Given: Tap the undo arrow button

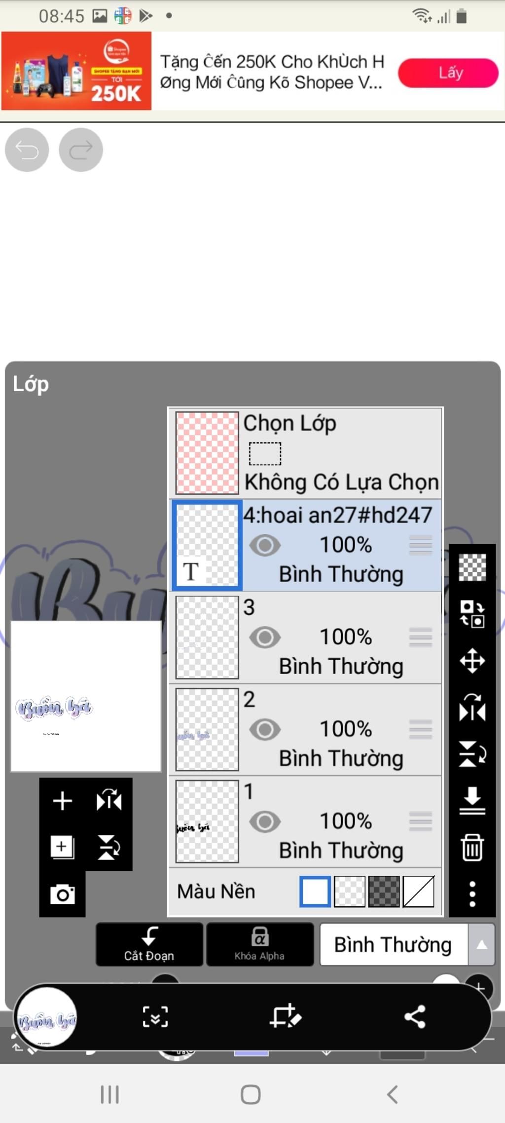Looking at the screenshot, I should (x=27, y=150).
